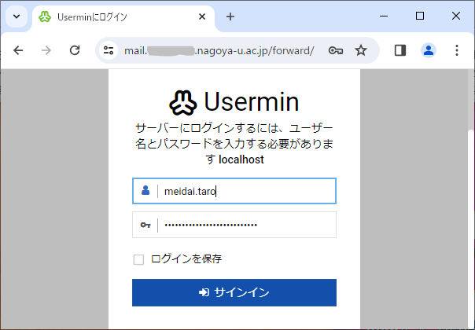475x330 pixels.
Task: Click the browser back arrow
Action: pyautogui.click(x=18, y=50)
